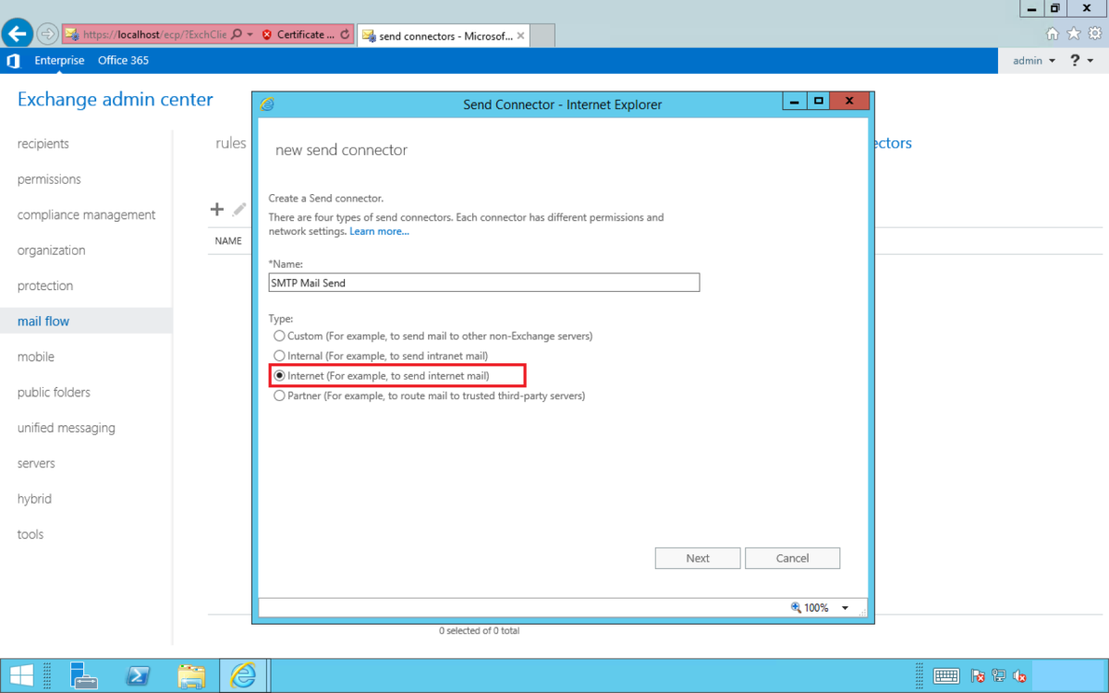Select the Partner connector type
The width and height of the screenshot is (1109, 693).
coord(279,395)
